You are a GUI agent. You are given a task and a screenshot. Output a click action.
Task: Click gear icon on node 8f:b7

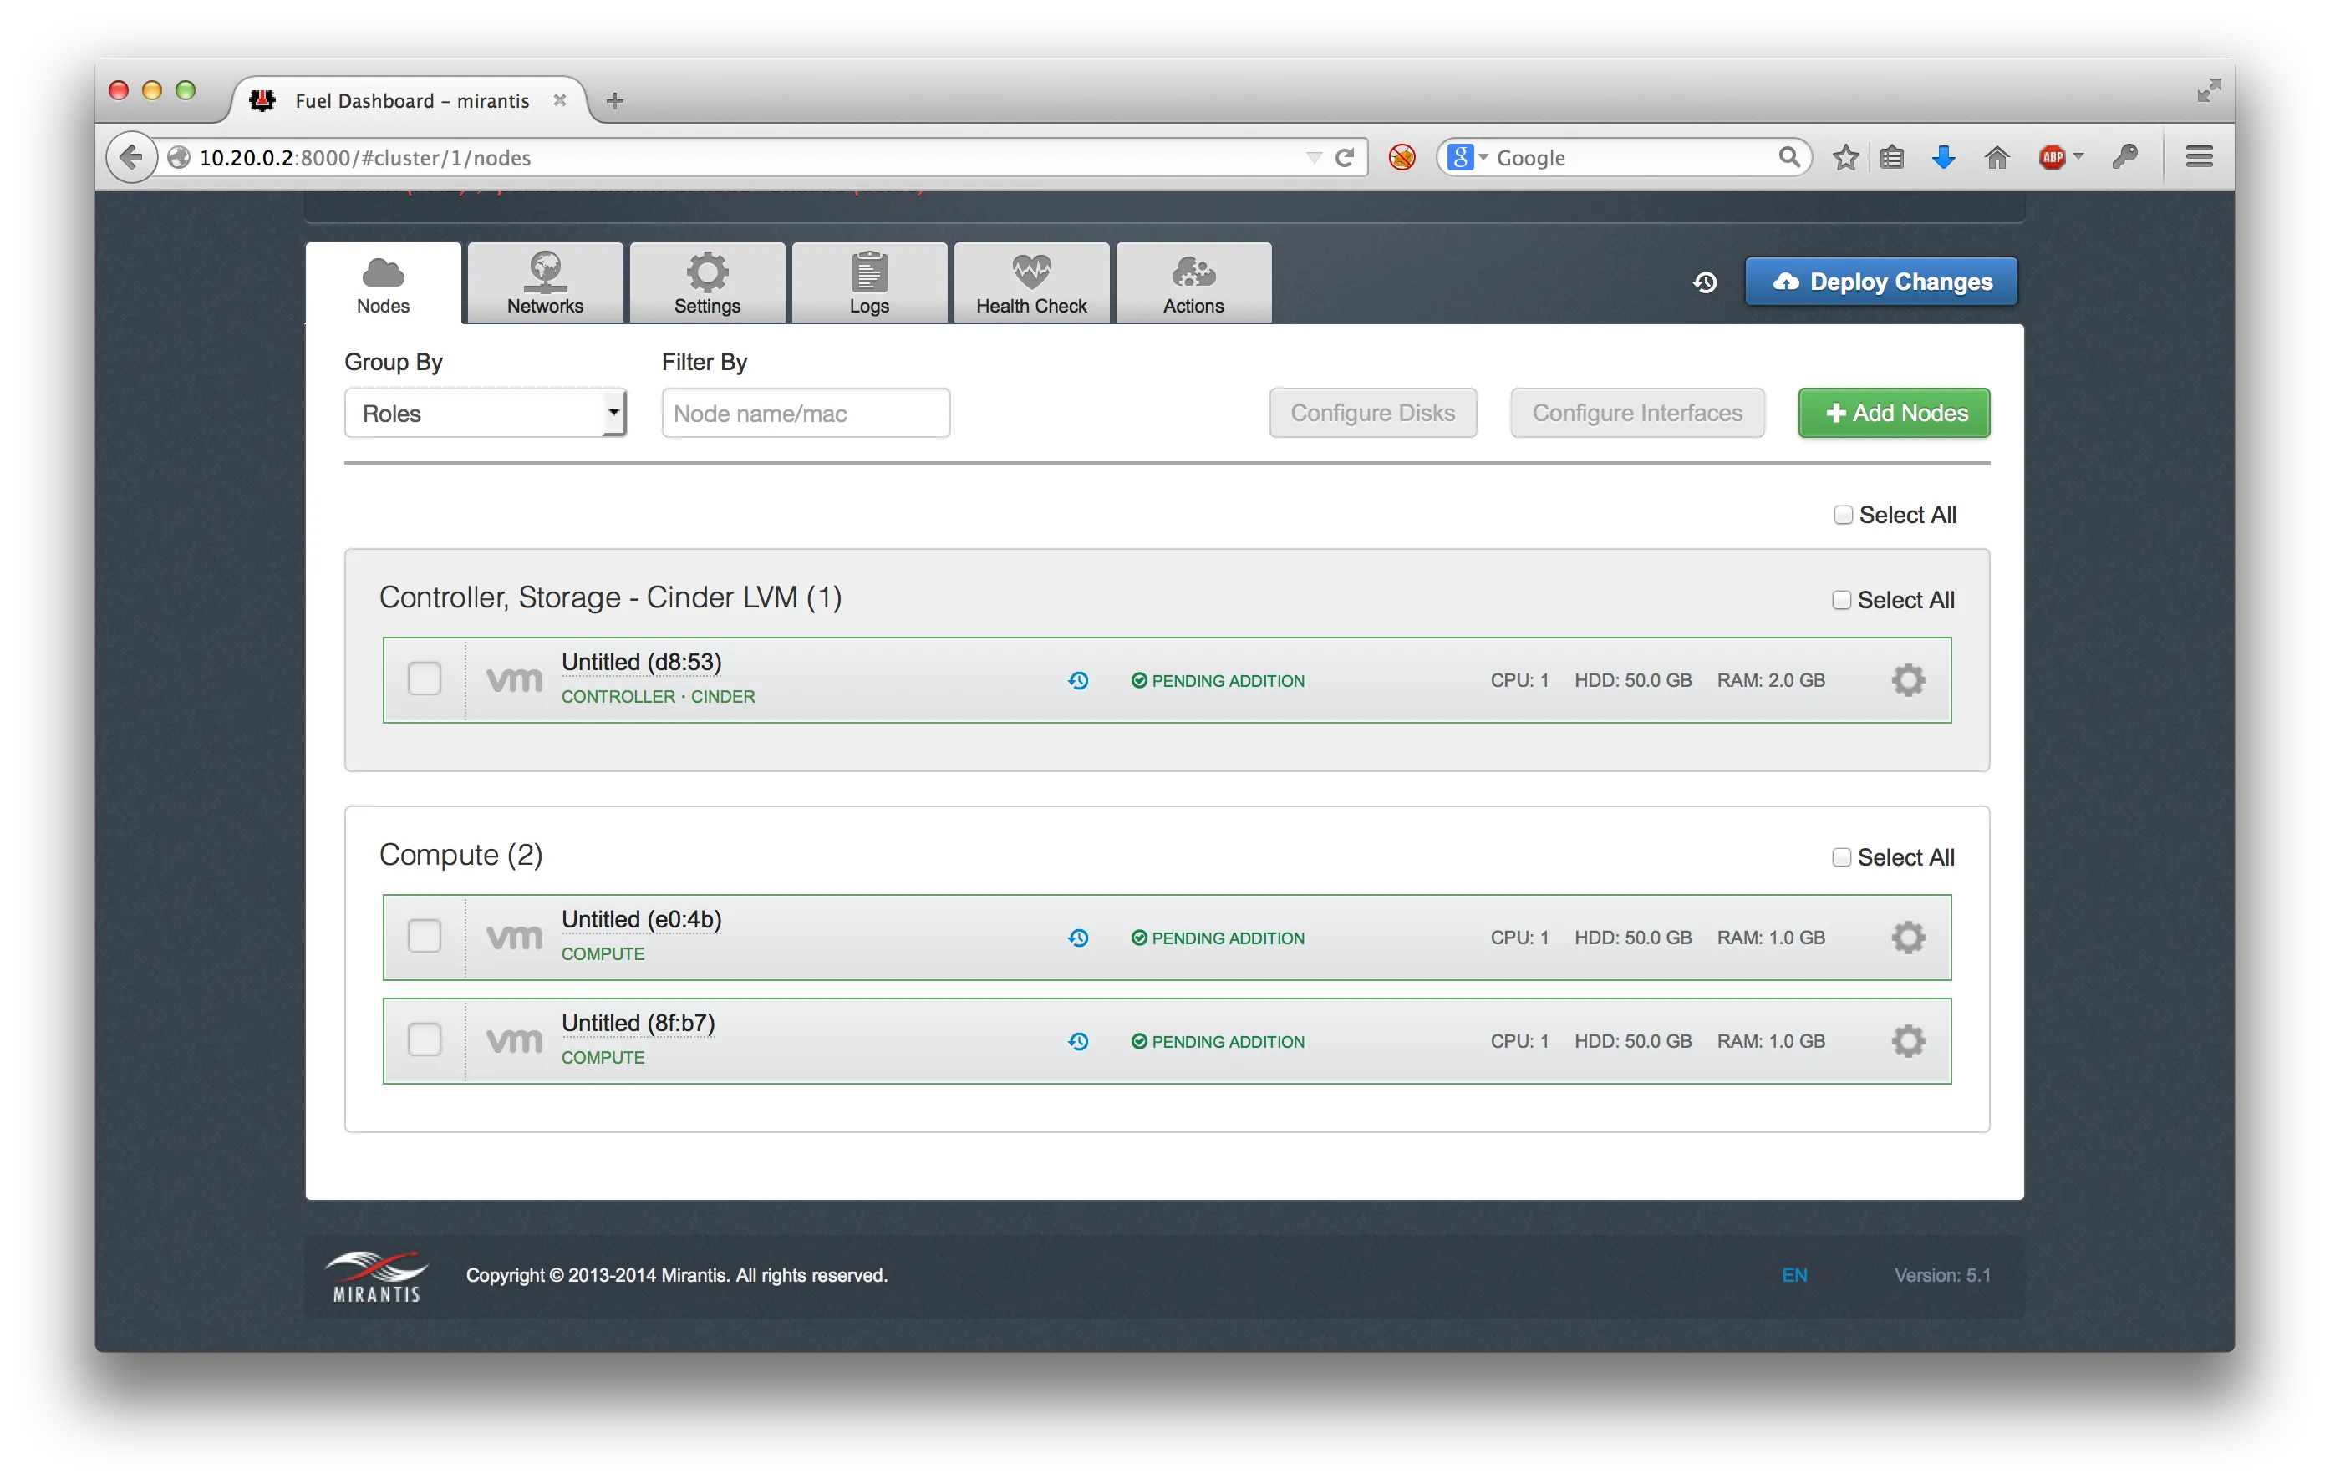1907,1041
